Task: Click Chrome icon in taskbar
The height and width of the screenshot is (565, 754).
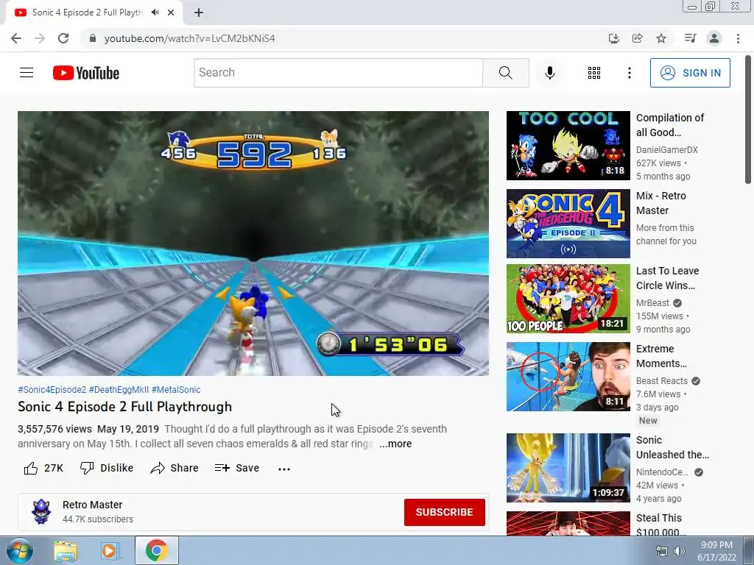Action: (156, 550)
